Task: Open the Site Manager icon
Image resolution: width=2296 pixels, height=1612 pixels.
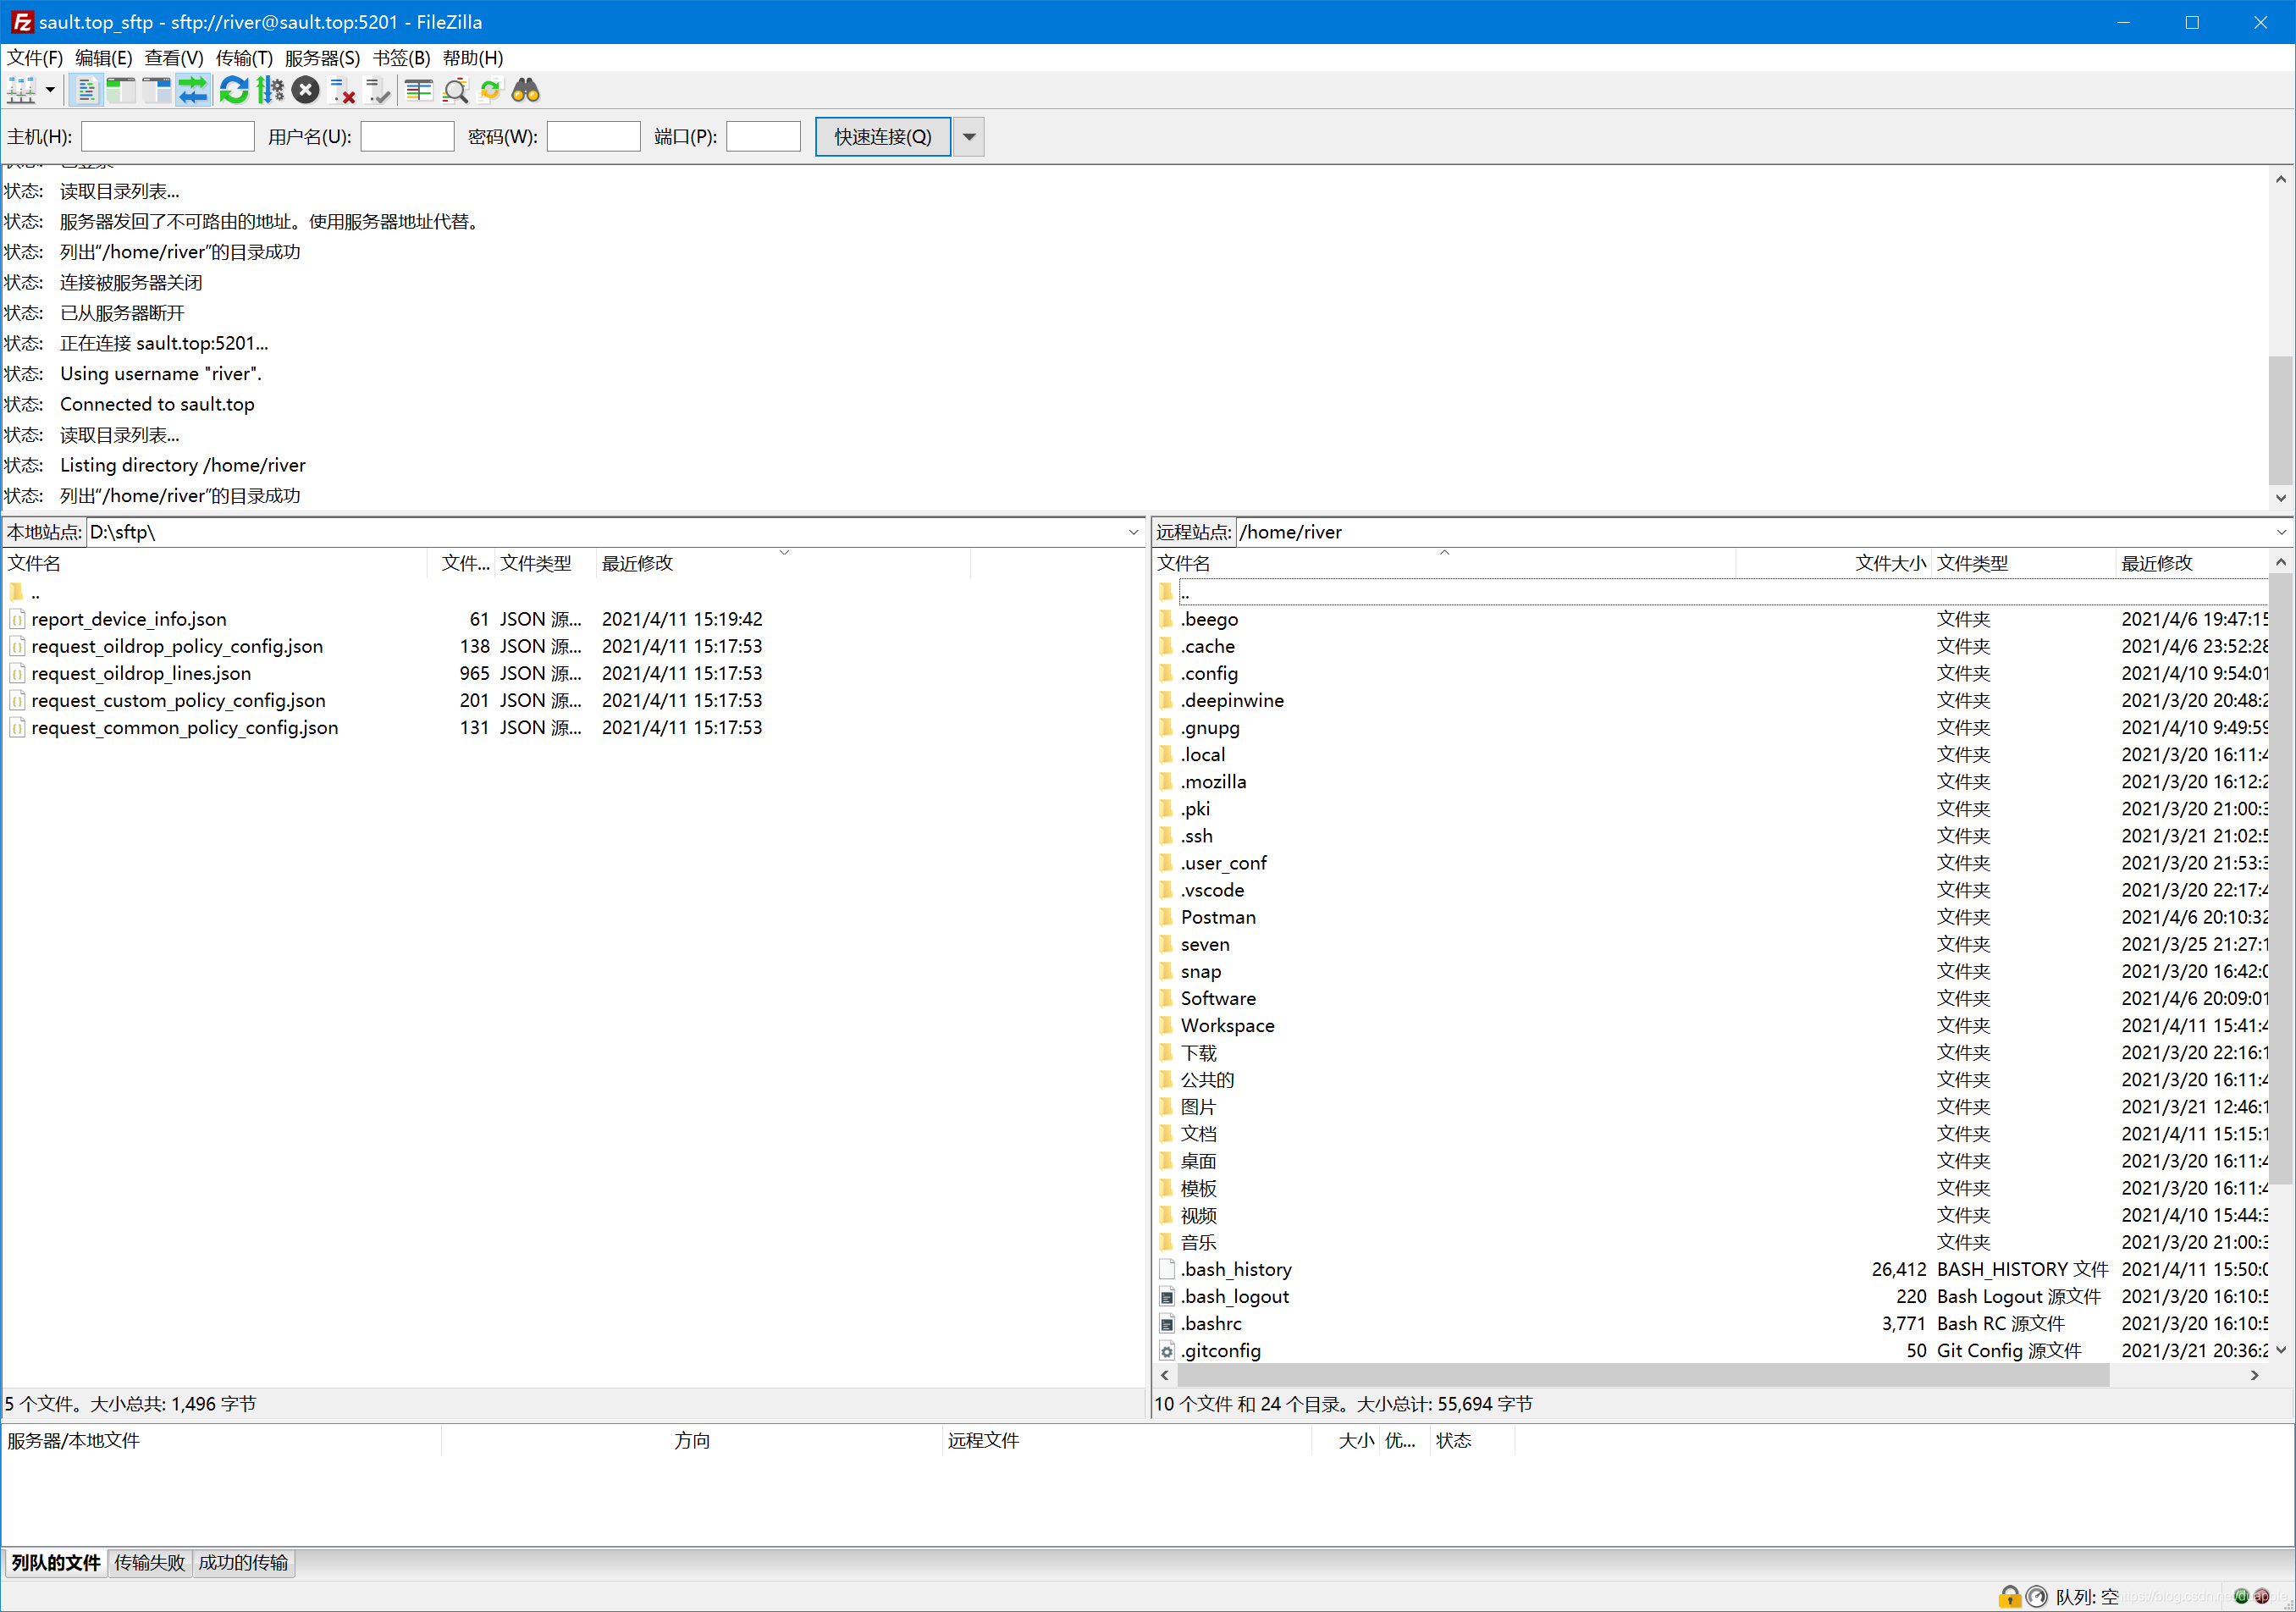Action: tap(21, 91)
